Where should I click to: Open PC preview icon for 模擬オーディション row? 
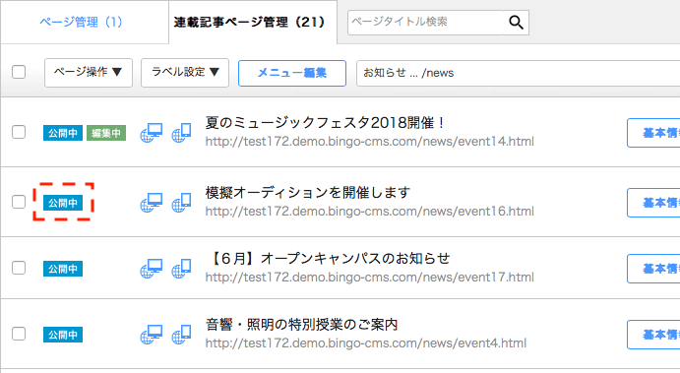tap(152, 203)
